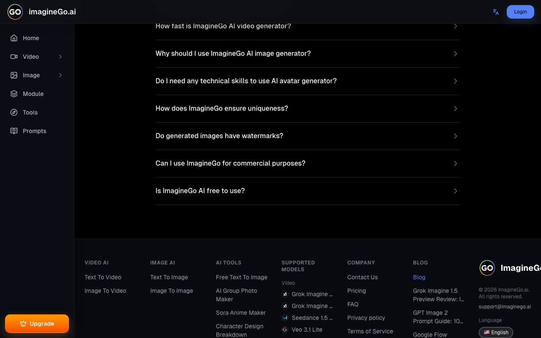Click the Image picture icon in sidebar

click(x=14, y=75)
